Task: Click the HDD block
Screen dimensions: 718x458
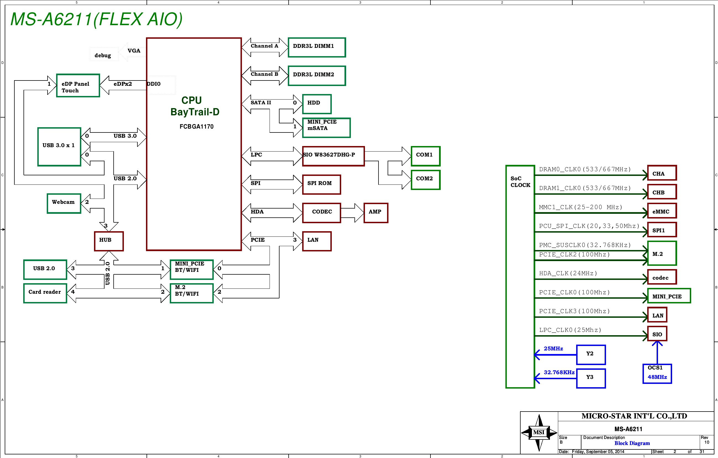Action: (317, 104)
